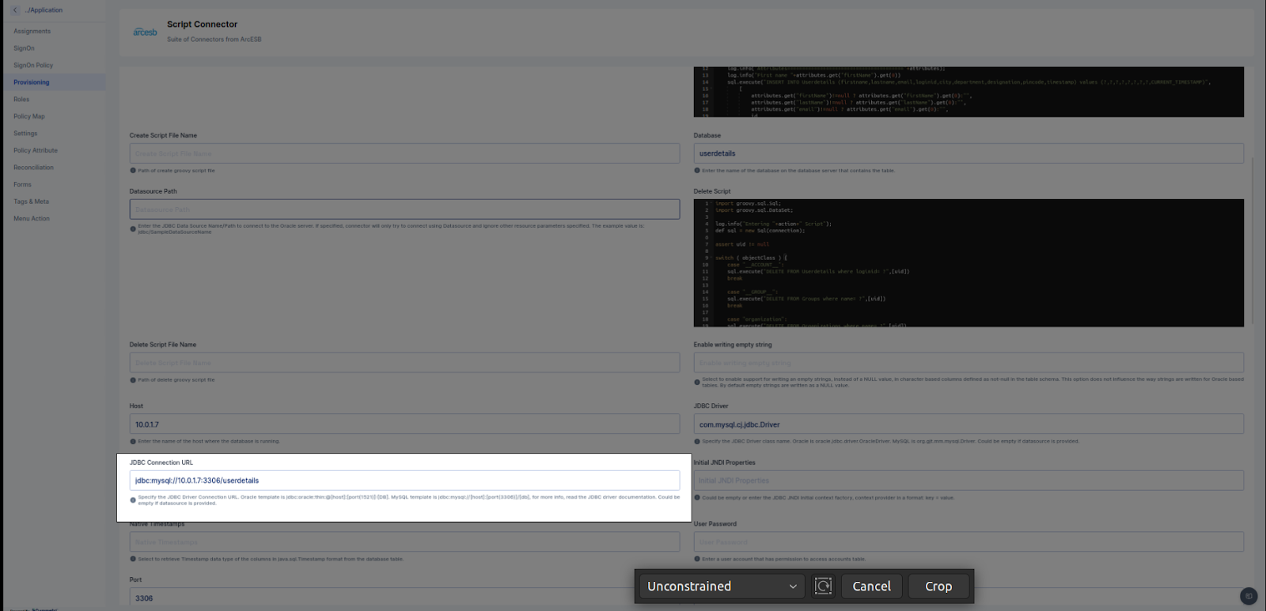Click inside the Delete Script code editor

coord(968,263)
